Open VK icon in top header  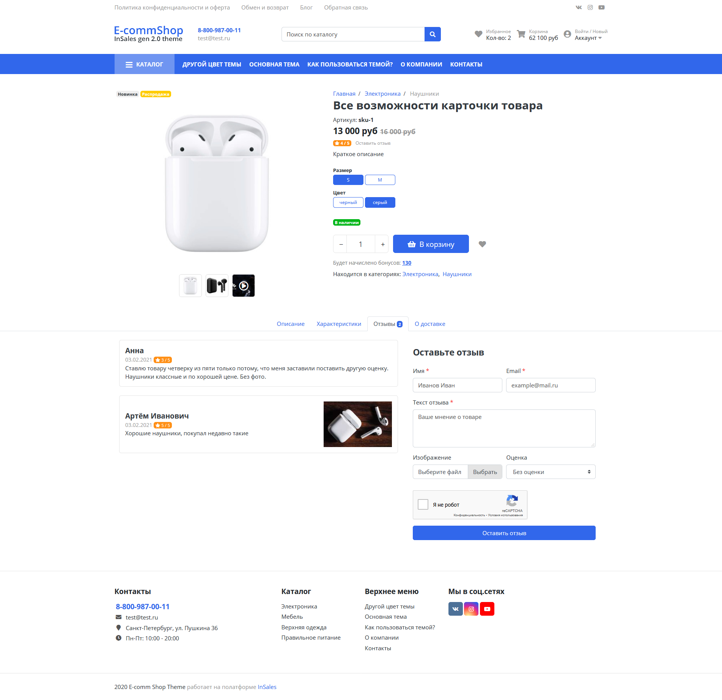[579, 7]
